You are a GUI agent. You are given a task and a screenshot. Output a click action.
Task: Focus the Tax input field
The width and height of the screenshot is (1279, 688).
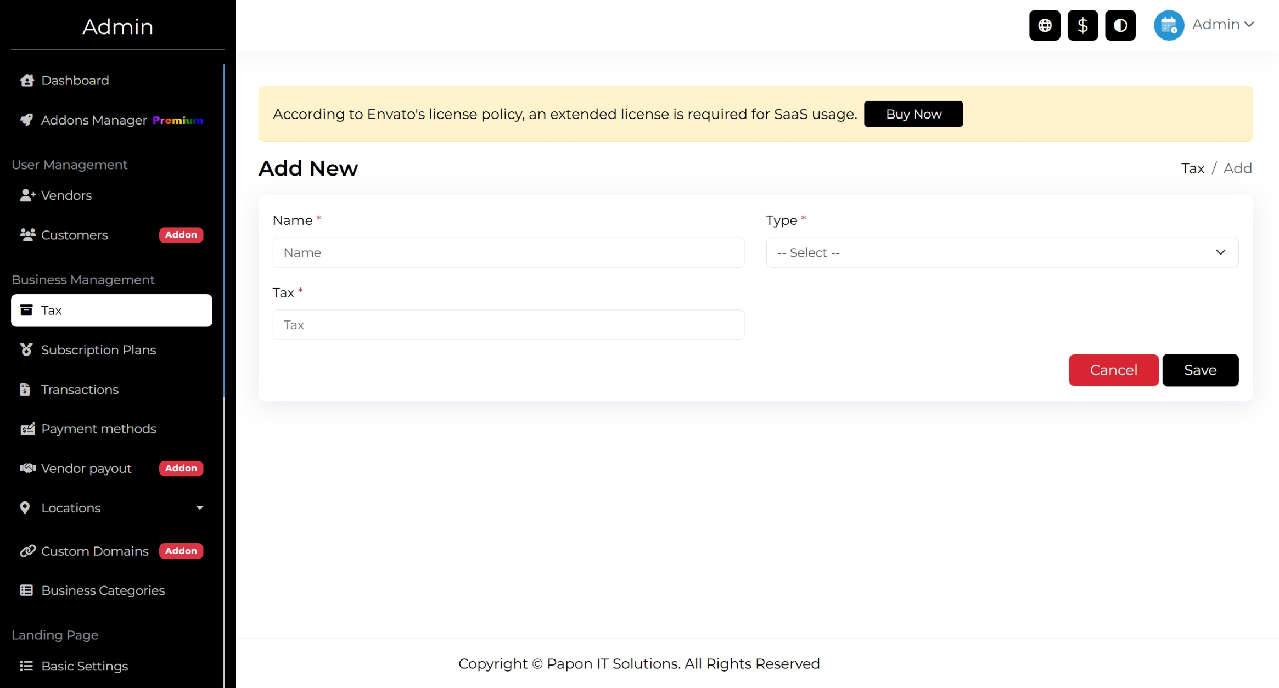[508, 325]
